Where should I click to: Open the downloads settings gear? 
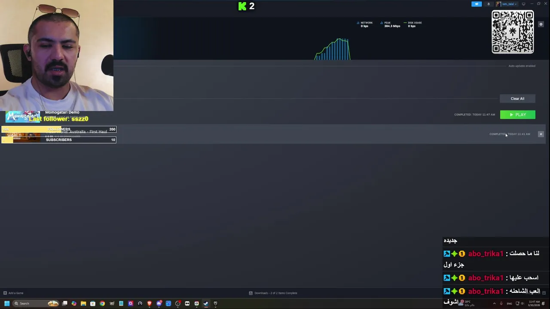point(541,24)
